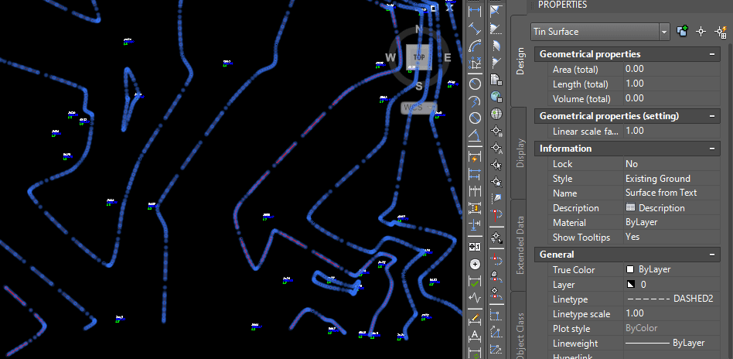Click the Bearing Distance transparent command
This screenshot has width=733, height=359.
point(496,29)
